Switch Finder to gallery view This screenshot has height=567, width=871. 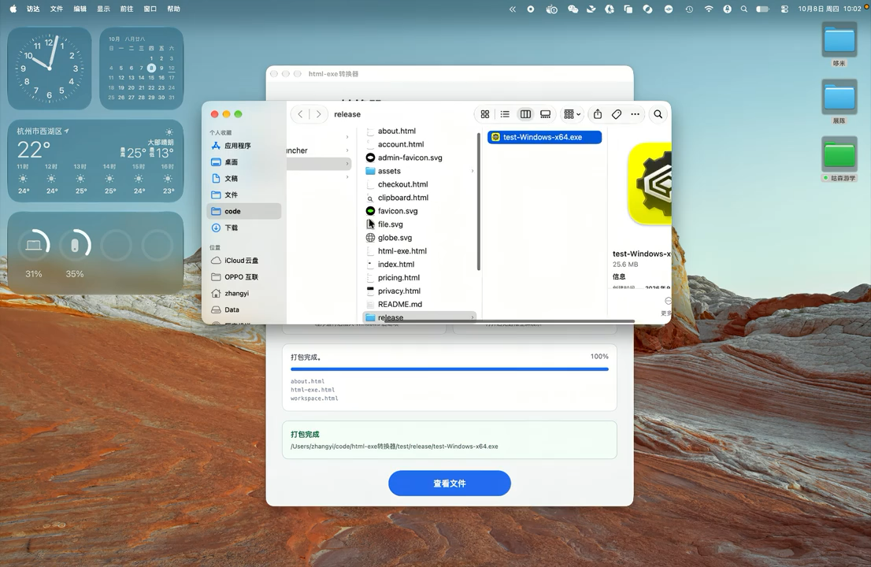pos(546,114)
